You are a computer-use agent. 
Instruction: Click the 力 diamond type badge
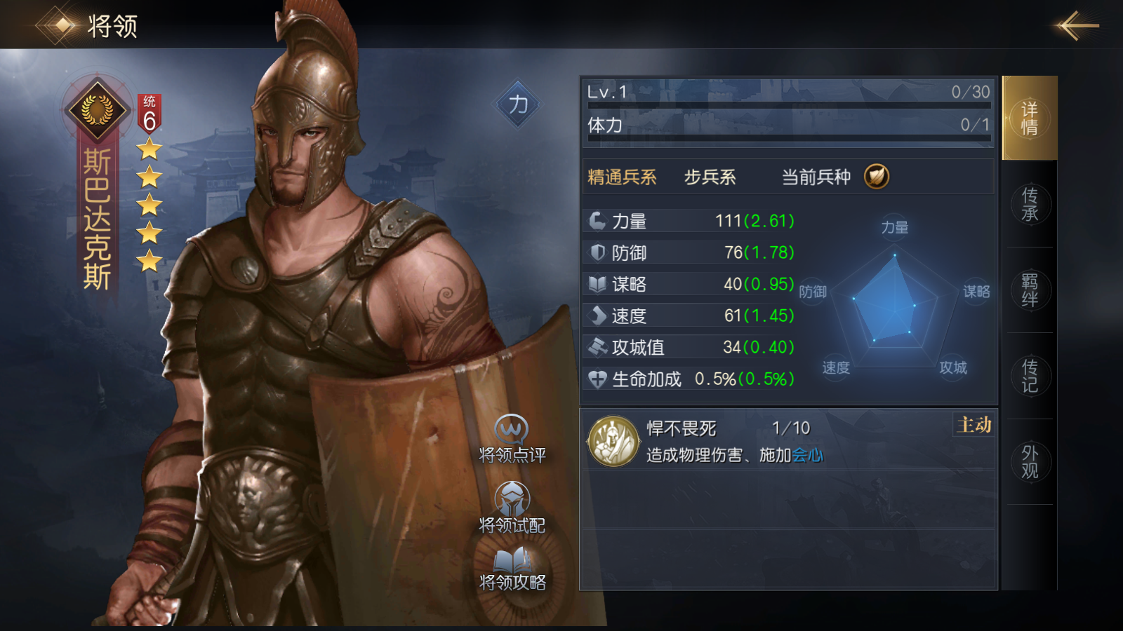(518, 104)
